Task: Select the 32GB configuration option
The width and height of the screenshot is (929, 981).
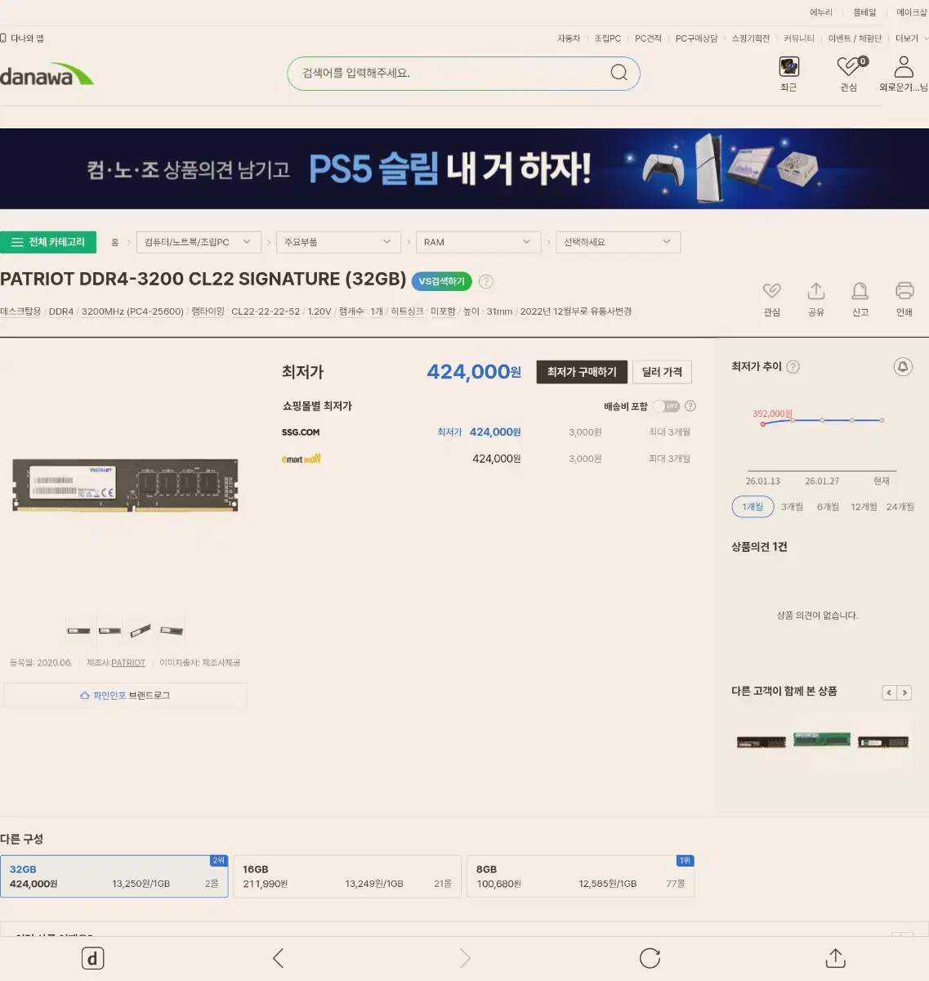Action: click(x=114, y=876)
